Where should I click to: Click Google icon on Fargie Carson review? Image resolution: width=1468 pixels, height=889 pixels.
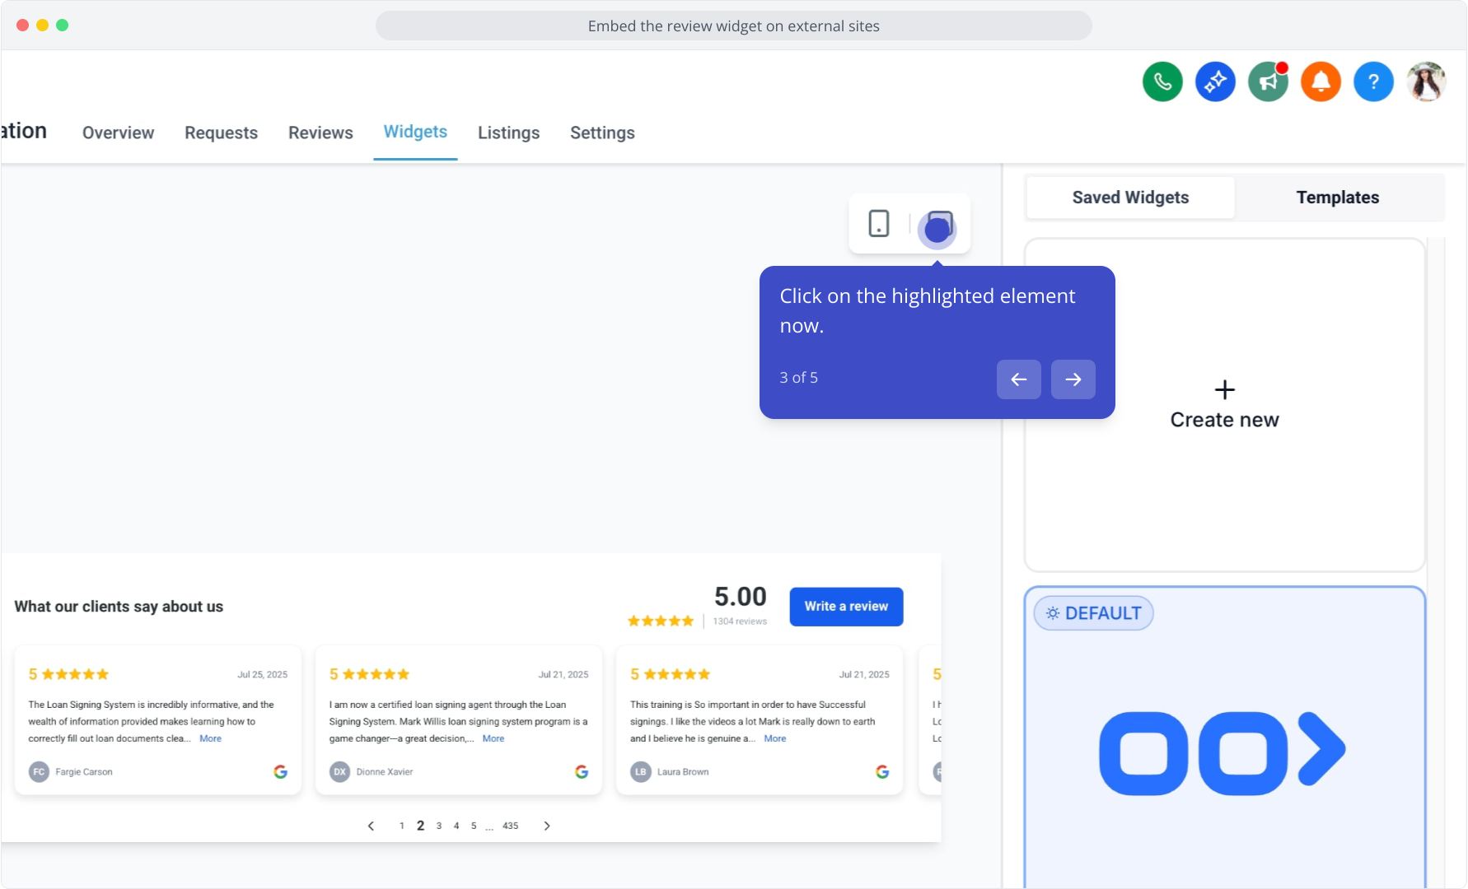click(280, 772)
